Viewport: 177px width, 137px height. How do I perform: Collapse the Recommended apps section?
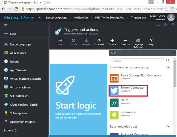coord(168,127)
